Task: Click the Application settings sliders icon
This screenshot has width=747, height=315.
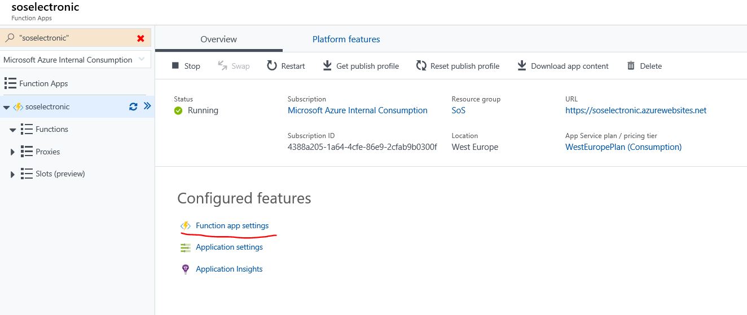Action: (186, 247)
